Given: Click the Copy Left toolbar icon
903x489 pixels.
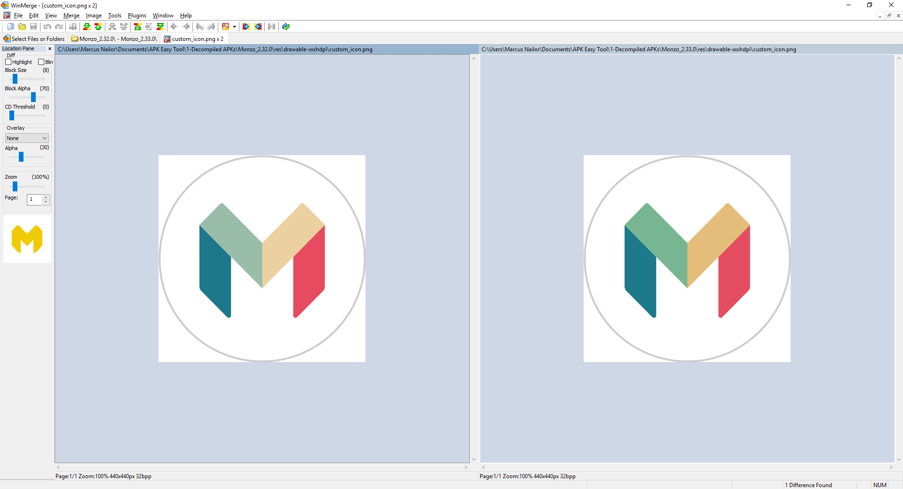Looking at the screenshot, I should click(x=186, y=27).
